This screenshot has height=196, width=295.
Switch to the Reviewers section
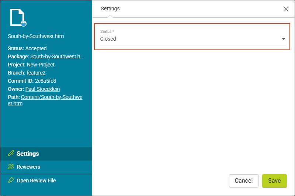coord(46,167)
